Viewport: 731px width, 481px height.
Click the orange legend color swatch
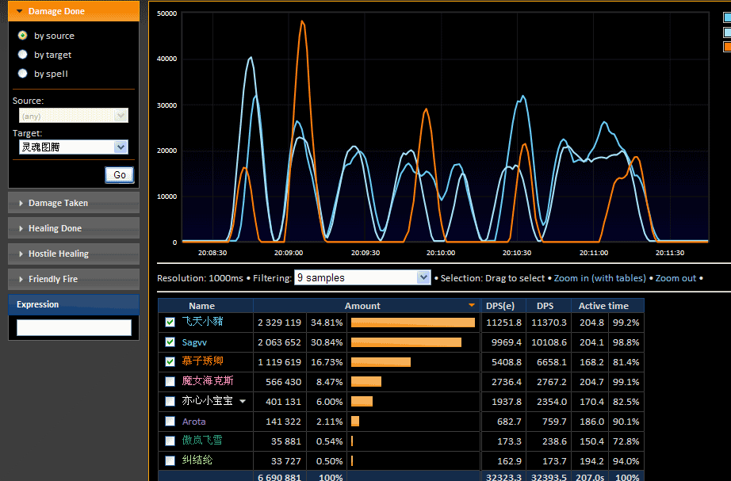coord(727,47)
